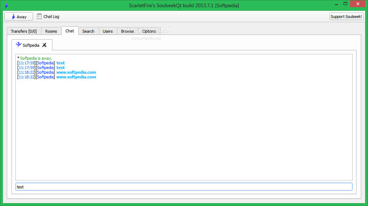Click the Softpedia bird icon in chat tab
The width and height of the screenshot is (368, 206).
[x=19, y=44]
